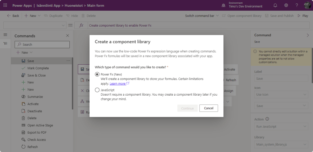Screen dimensions: 313x152
Task: Open settings gear icon in header
Action: (286, 5)
